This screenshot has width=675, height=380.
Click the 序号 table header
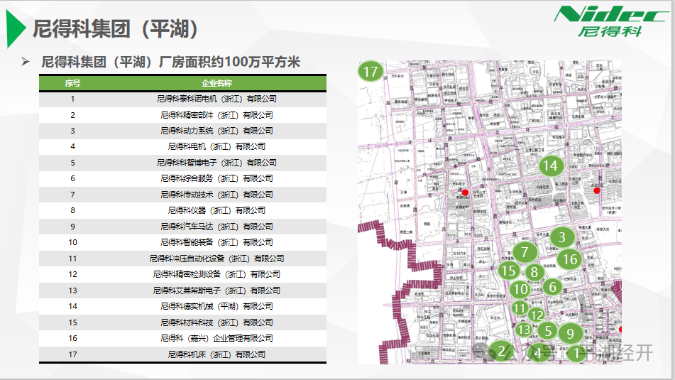point(72,83)
